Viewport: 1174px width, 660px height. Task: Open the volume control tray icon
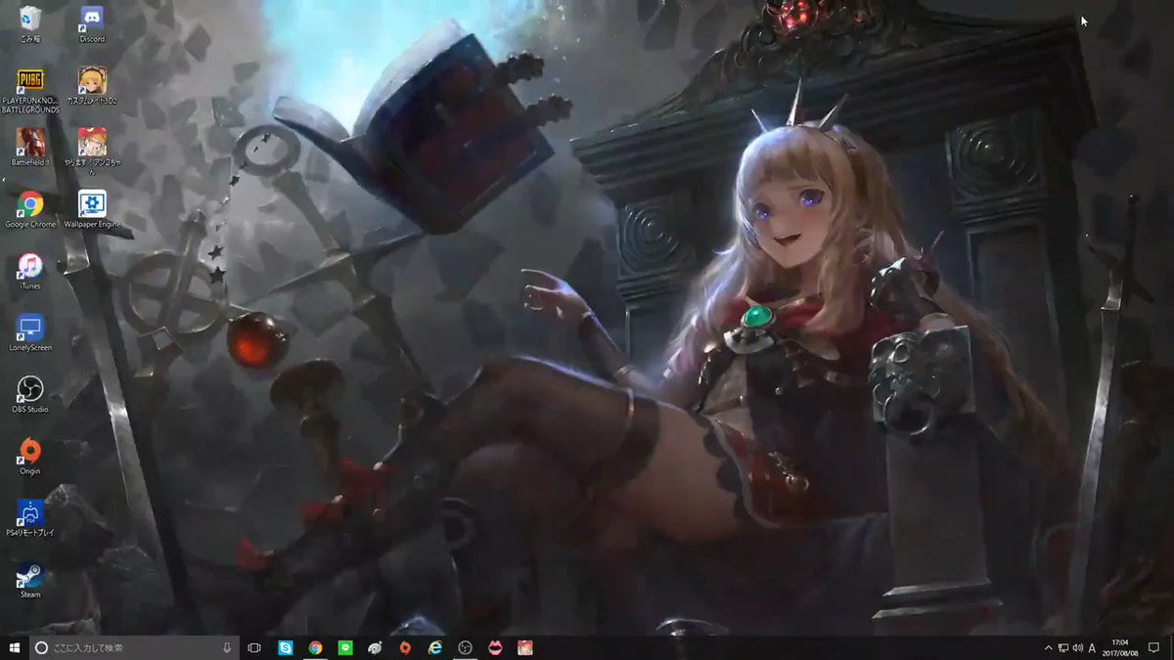(1077, 647)
